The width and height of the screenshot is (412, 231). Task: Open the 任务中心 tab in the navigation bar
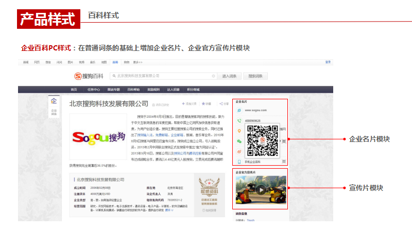[94, 90]
